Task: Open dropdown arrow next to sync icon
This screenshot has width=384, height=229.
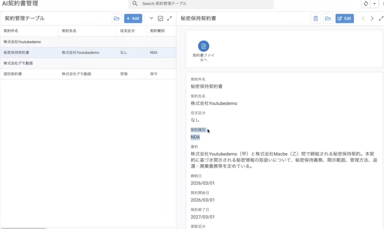Action: click(374, 4)
